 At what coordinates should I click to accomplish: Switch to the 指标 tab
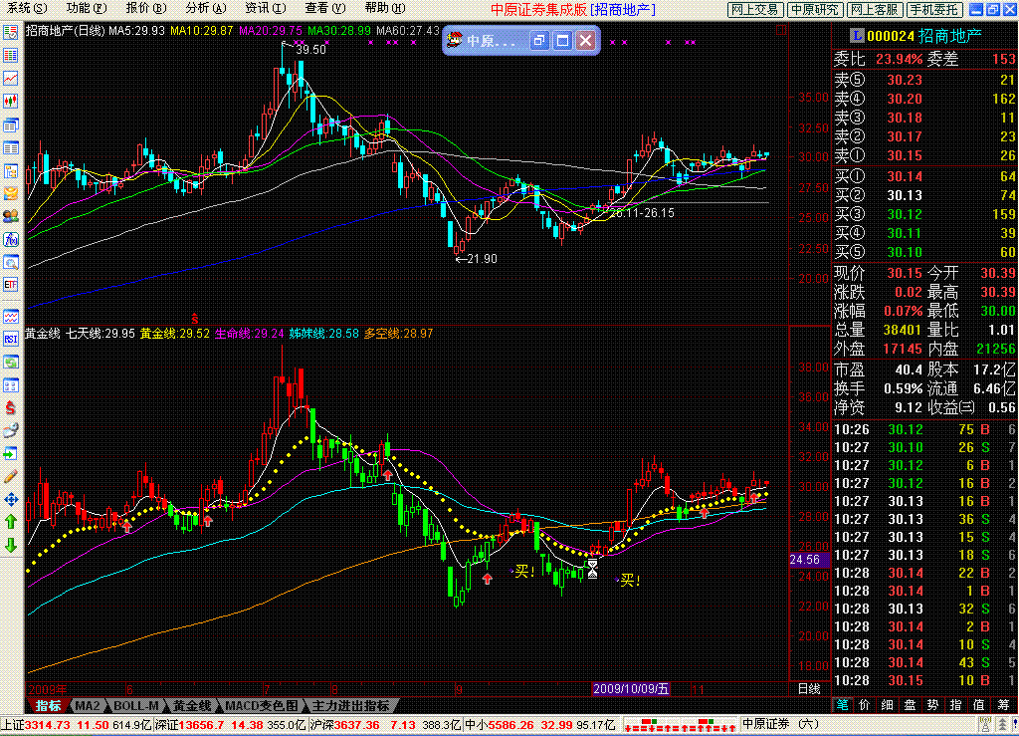pos(48,705)
